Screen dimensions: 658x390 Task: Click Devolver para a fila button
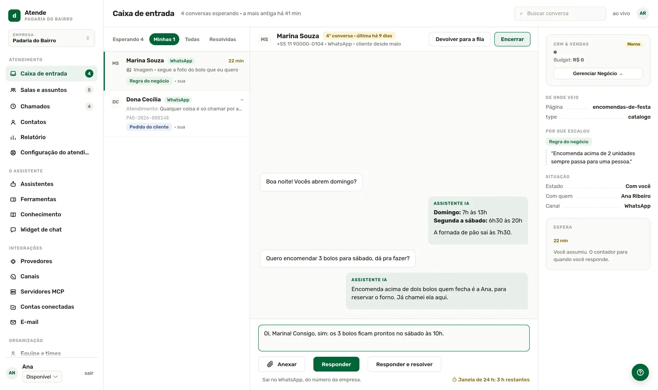[459, 39]
